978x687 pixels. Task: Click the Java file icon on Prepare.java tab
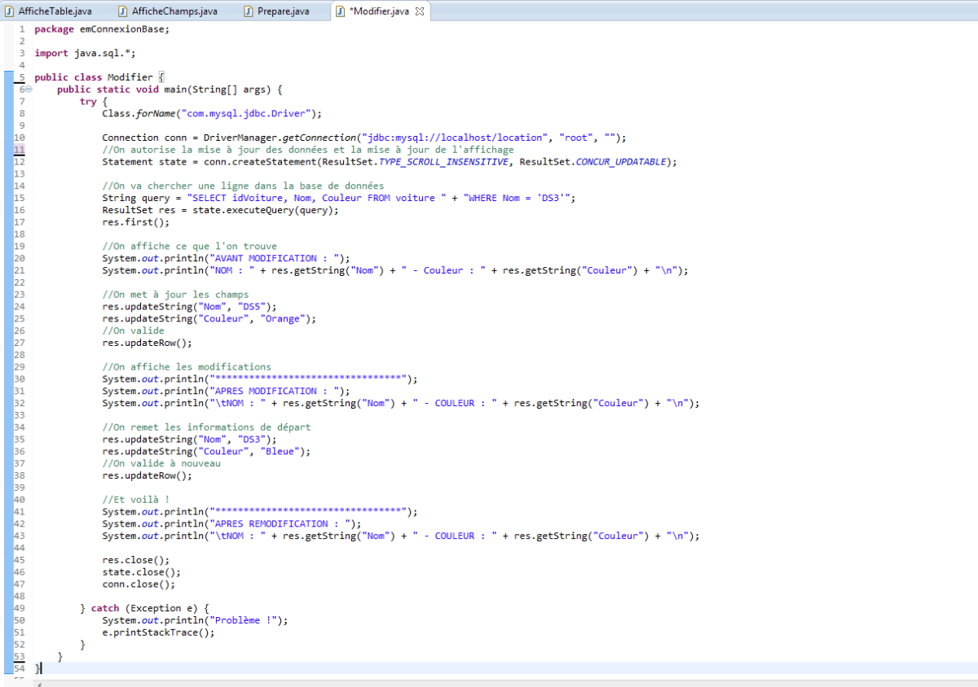click(x=249, y=11)
